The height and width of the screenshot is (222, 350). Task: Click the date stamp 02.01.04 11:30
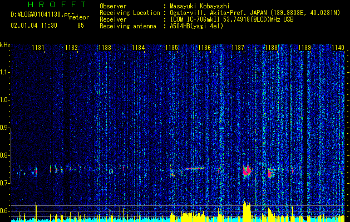pyautogui.click(x=34, y=26)
